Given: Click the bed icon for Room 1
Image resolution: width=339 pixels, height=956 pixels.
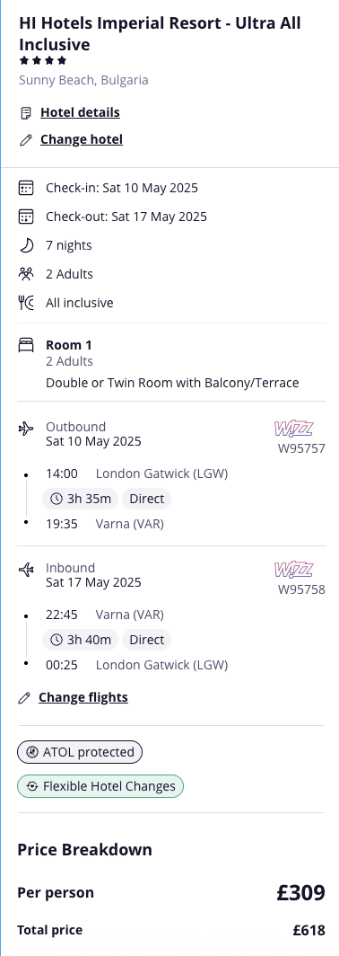Looking at the screenshot, I should click(26, 346).
